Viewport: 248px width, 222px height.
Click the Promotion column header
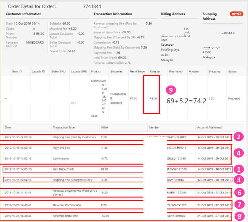click(x=176, y=71)
